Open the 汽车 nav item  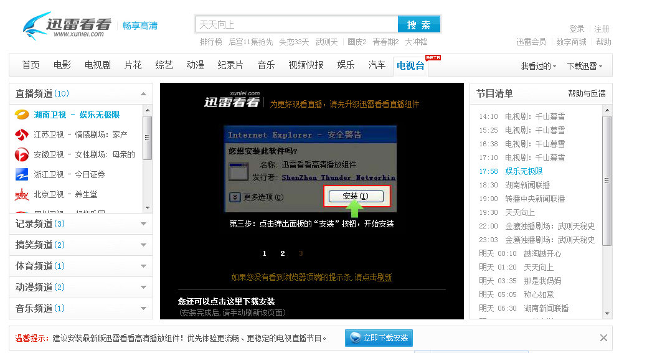(377, 65)
